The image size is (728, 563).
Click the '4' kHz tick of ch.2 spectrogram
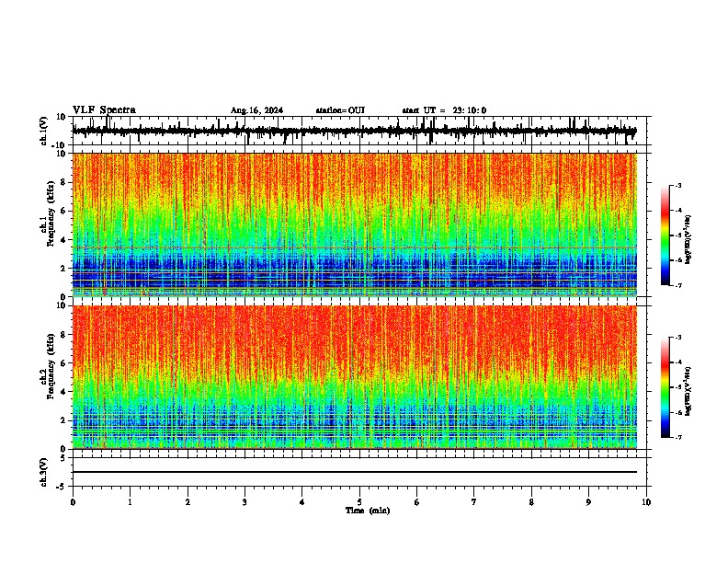63,392
